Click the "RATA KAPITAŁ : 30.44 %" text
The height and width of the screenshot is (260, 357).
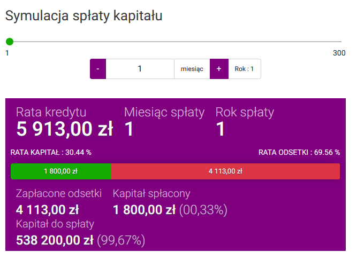tap(51, 152)
